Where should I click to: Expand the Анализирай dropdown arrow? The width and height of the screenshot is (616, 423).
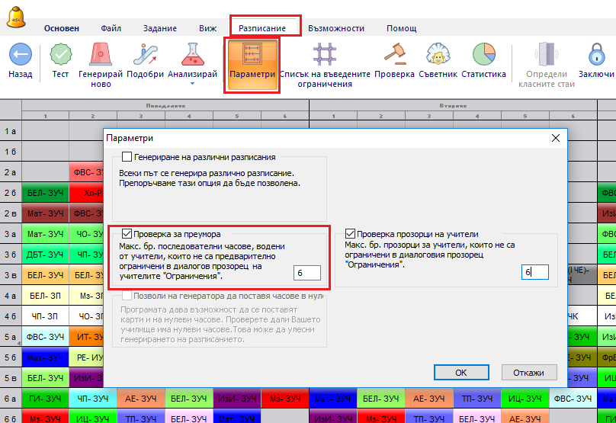point(192,83)
